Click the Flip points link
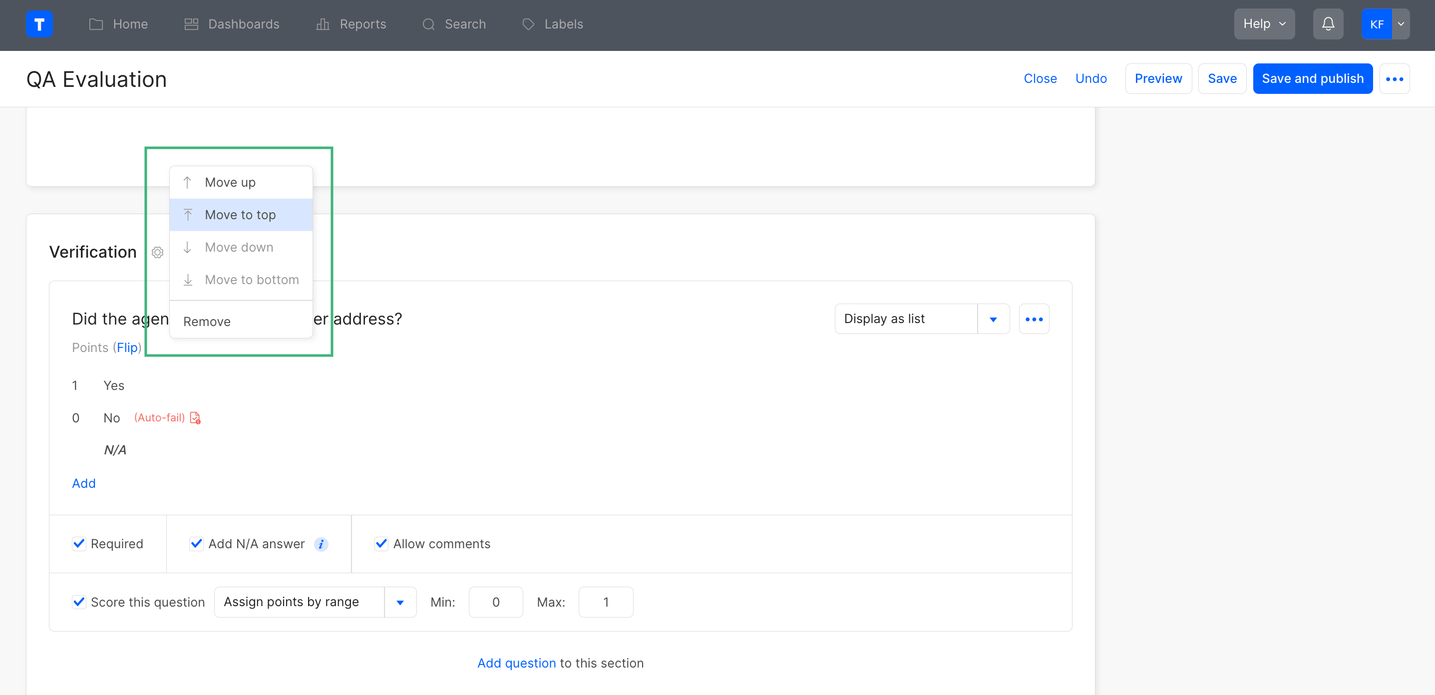The height and width of the screenshot is (695, 1435). (127, 347)
